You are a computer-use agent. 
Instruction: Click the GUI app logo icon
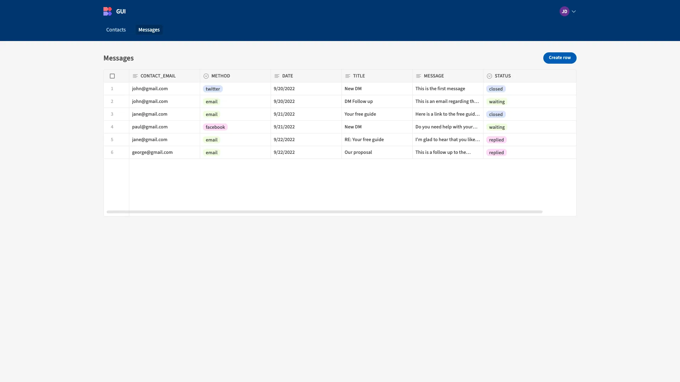point(108,11)
